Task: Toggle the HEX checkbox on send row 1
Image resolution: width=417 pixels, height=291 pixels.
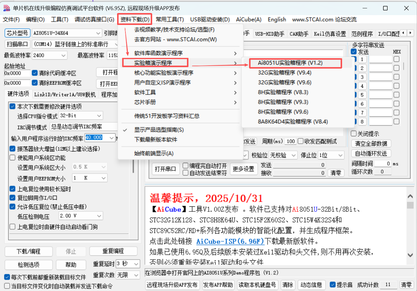Action: (396, 59)
